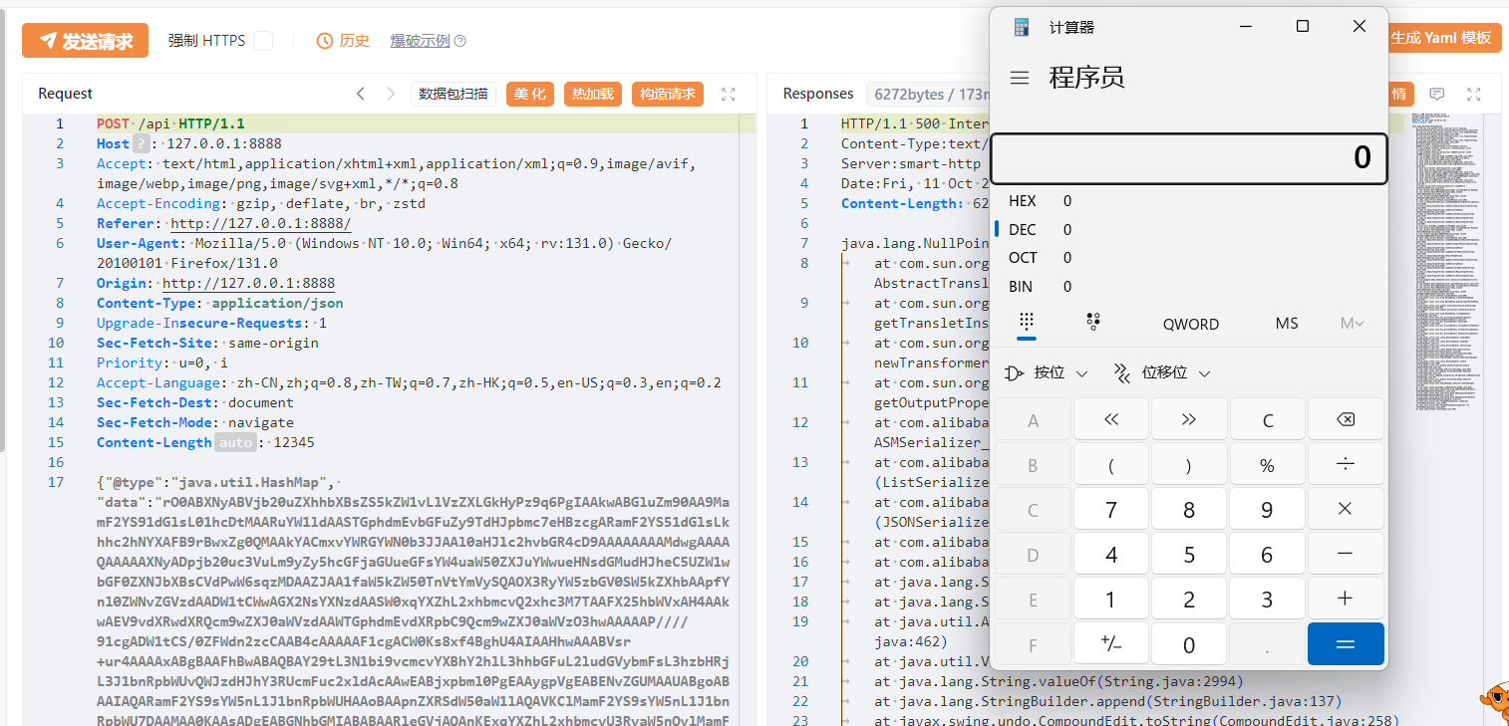1509x726 pixels.
Task: Open the M memory dropdown
Action: pyautogui.click(x=1352, y=324)
